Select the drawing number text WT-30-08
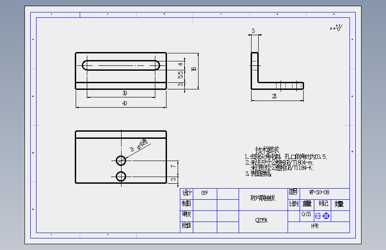Image resolution: width=386 pixels, height=250 pixels. coord(319,193)
